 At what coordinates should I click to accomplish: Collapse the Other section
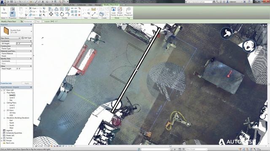pos(31,66)
